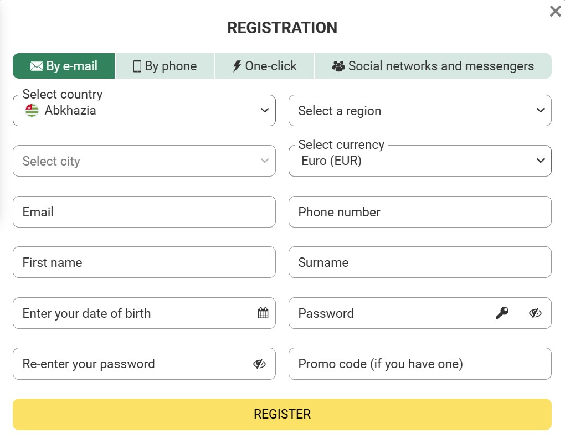Click the Abkhazia flag icon
565x444 pixels.
point(32,111)
